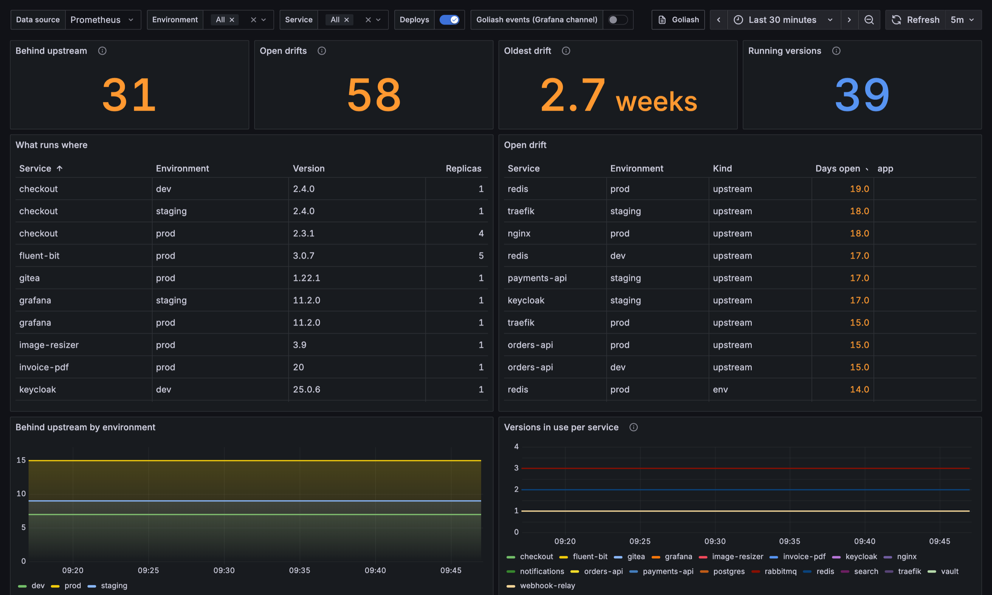Open the Open drift panel title
The width and height of the screenshot is (992, 595).
click(x=525, y=145)
